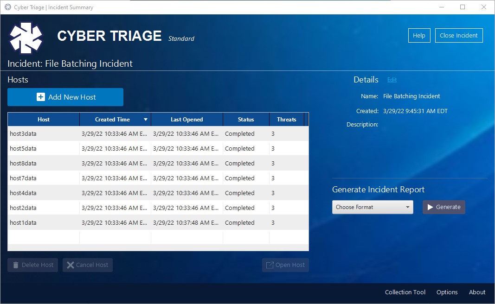Select the host2data row

click(158, 208)
